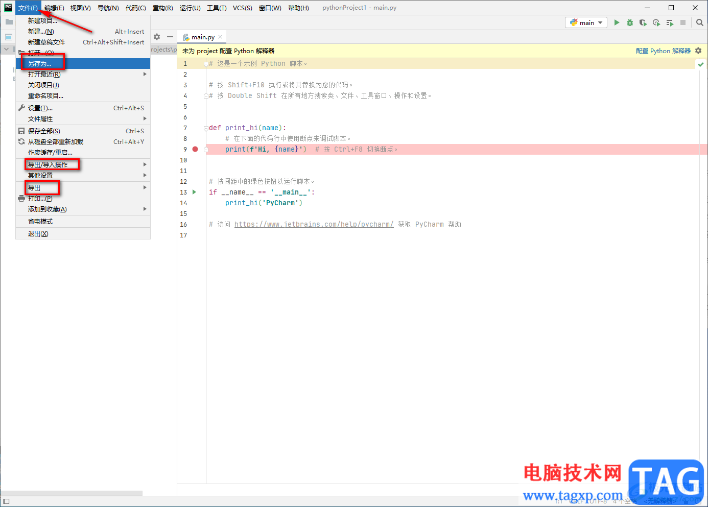Click the Profile main clock icon
This screenshot has width=708, height=507.
point(656,22)
